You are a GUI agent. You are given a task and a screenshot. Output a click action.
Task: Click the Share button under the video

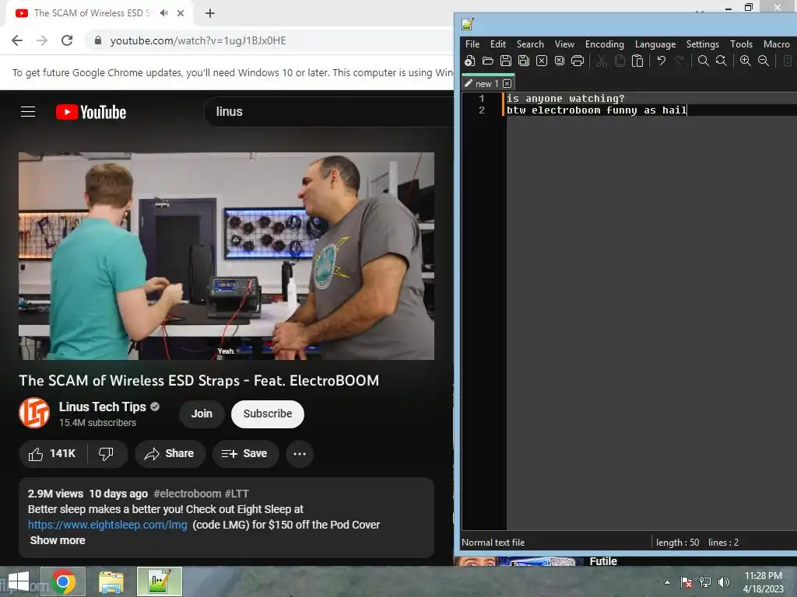click(170, 453)
